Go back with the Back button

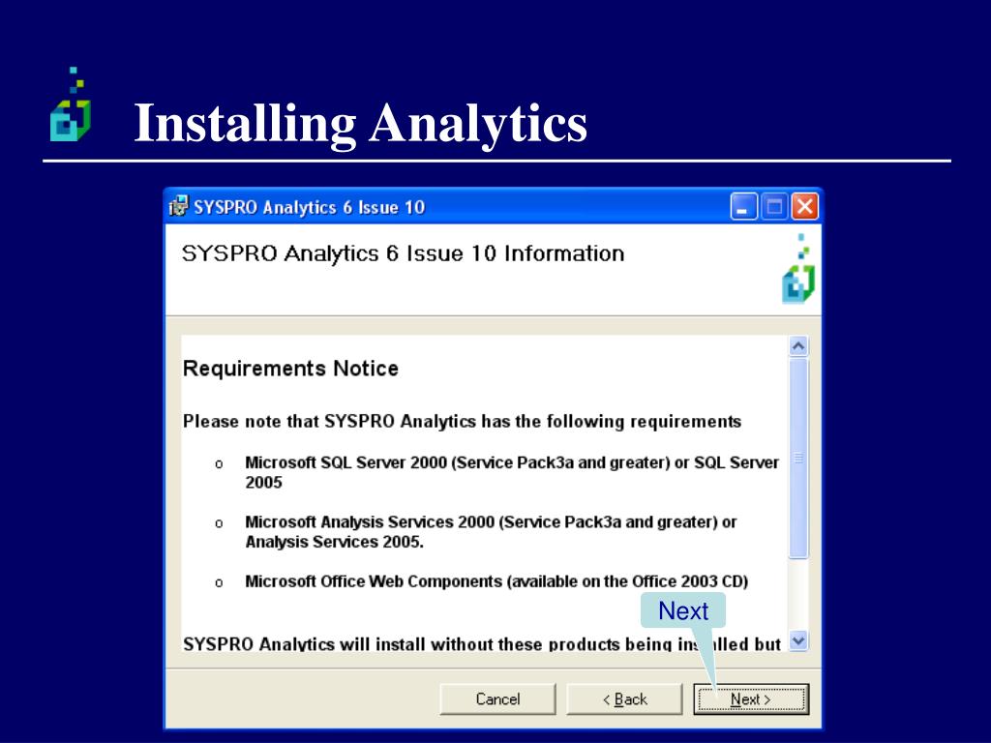(x=624, y=698)
